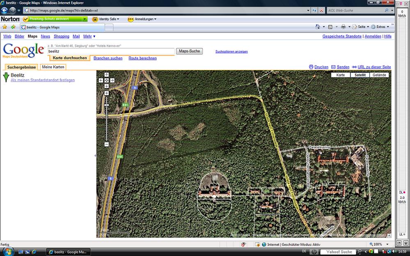Click the map zoom slider handle
Image resolution: width=410 pixels, height=256 pixels.
coord(107,105)
